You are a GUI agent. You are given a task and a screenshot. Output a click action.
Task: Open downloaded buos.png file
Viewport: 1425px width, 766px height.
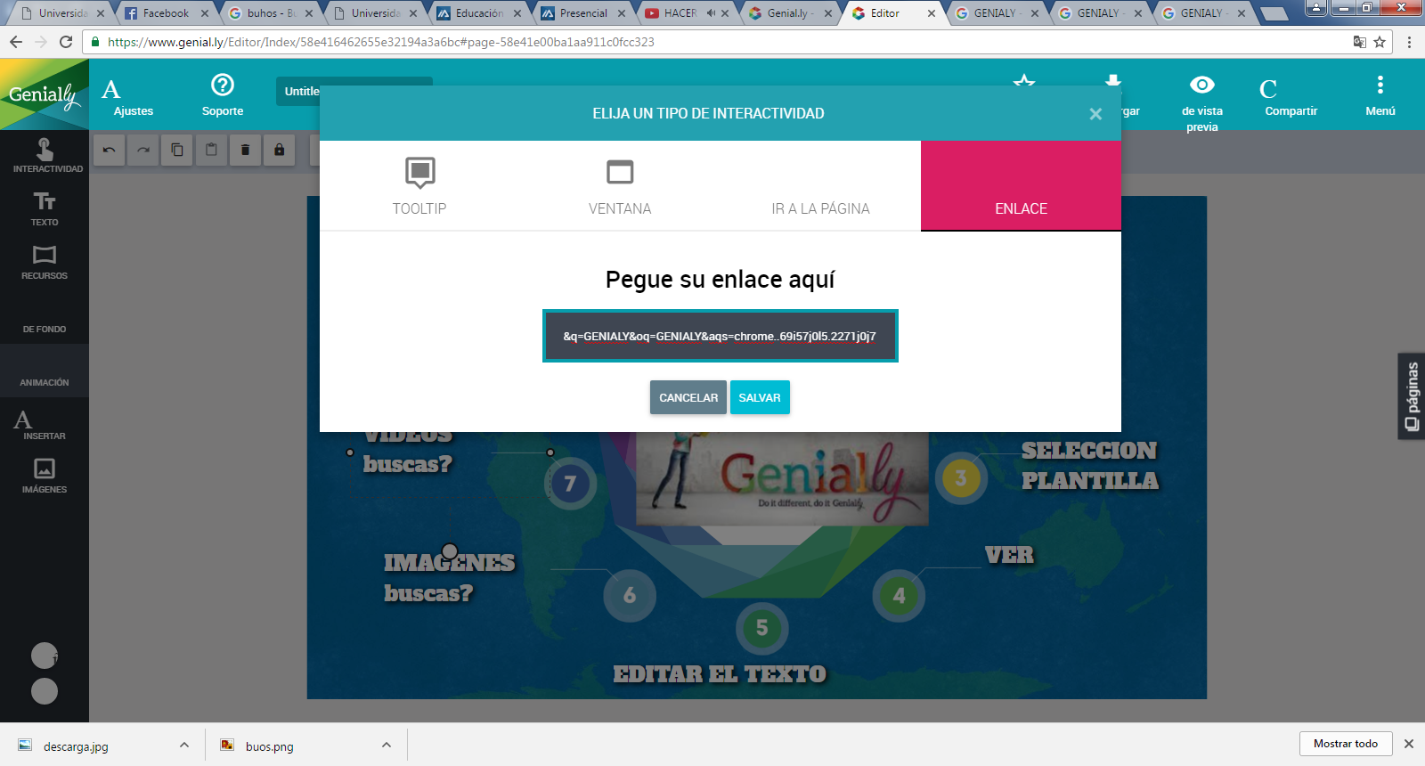(x=269, y=746)
